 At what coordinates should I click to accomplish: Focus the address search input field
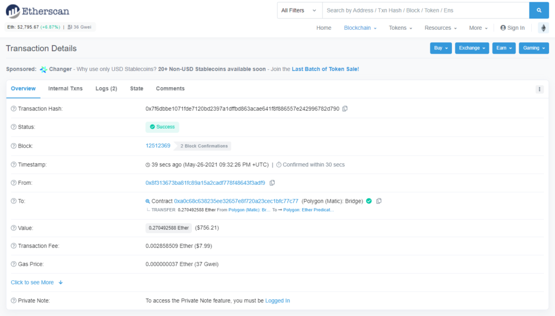pos(425,10)
